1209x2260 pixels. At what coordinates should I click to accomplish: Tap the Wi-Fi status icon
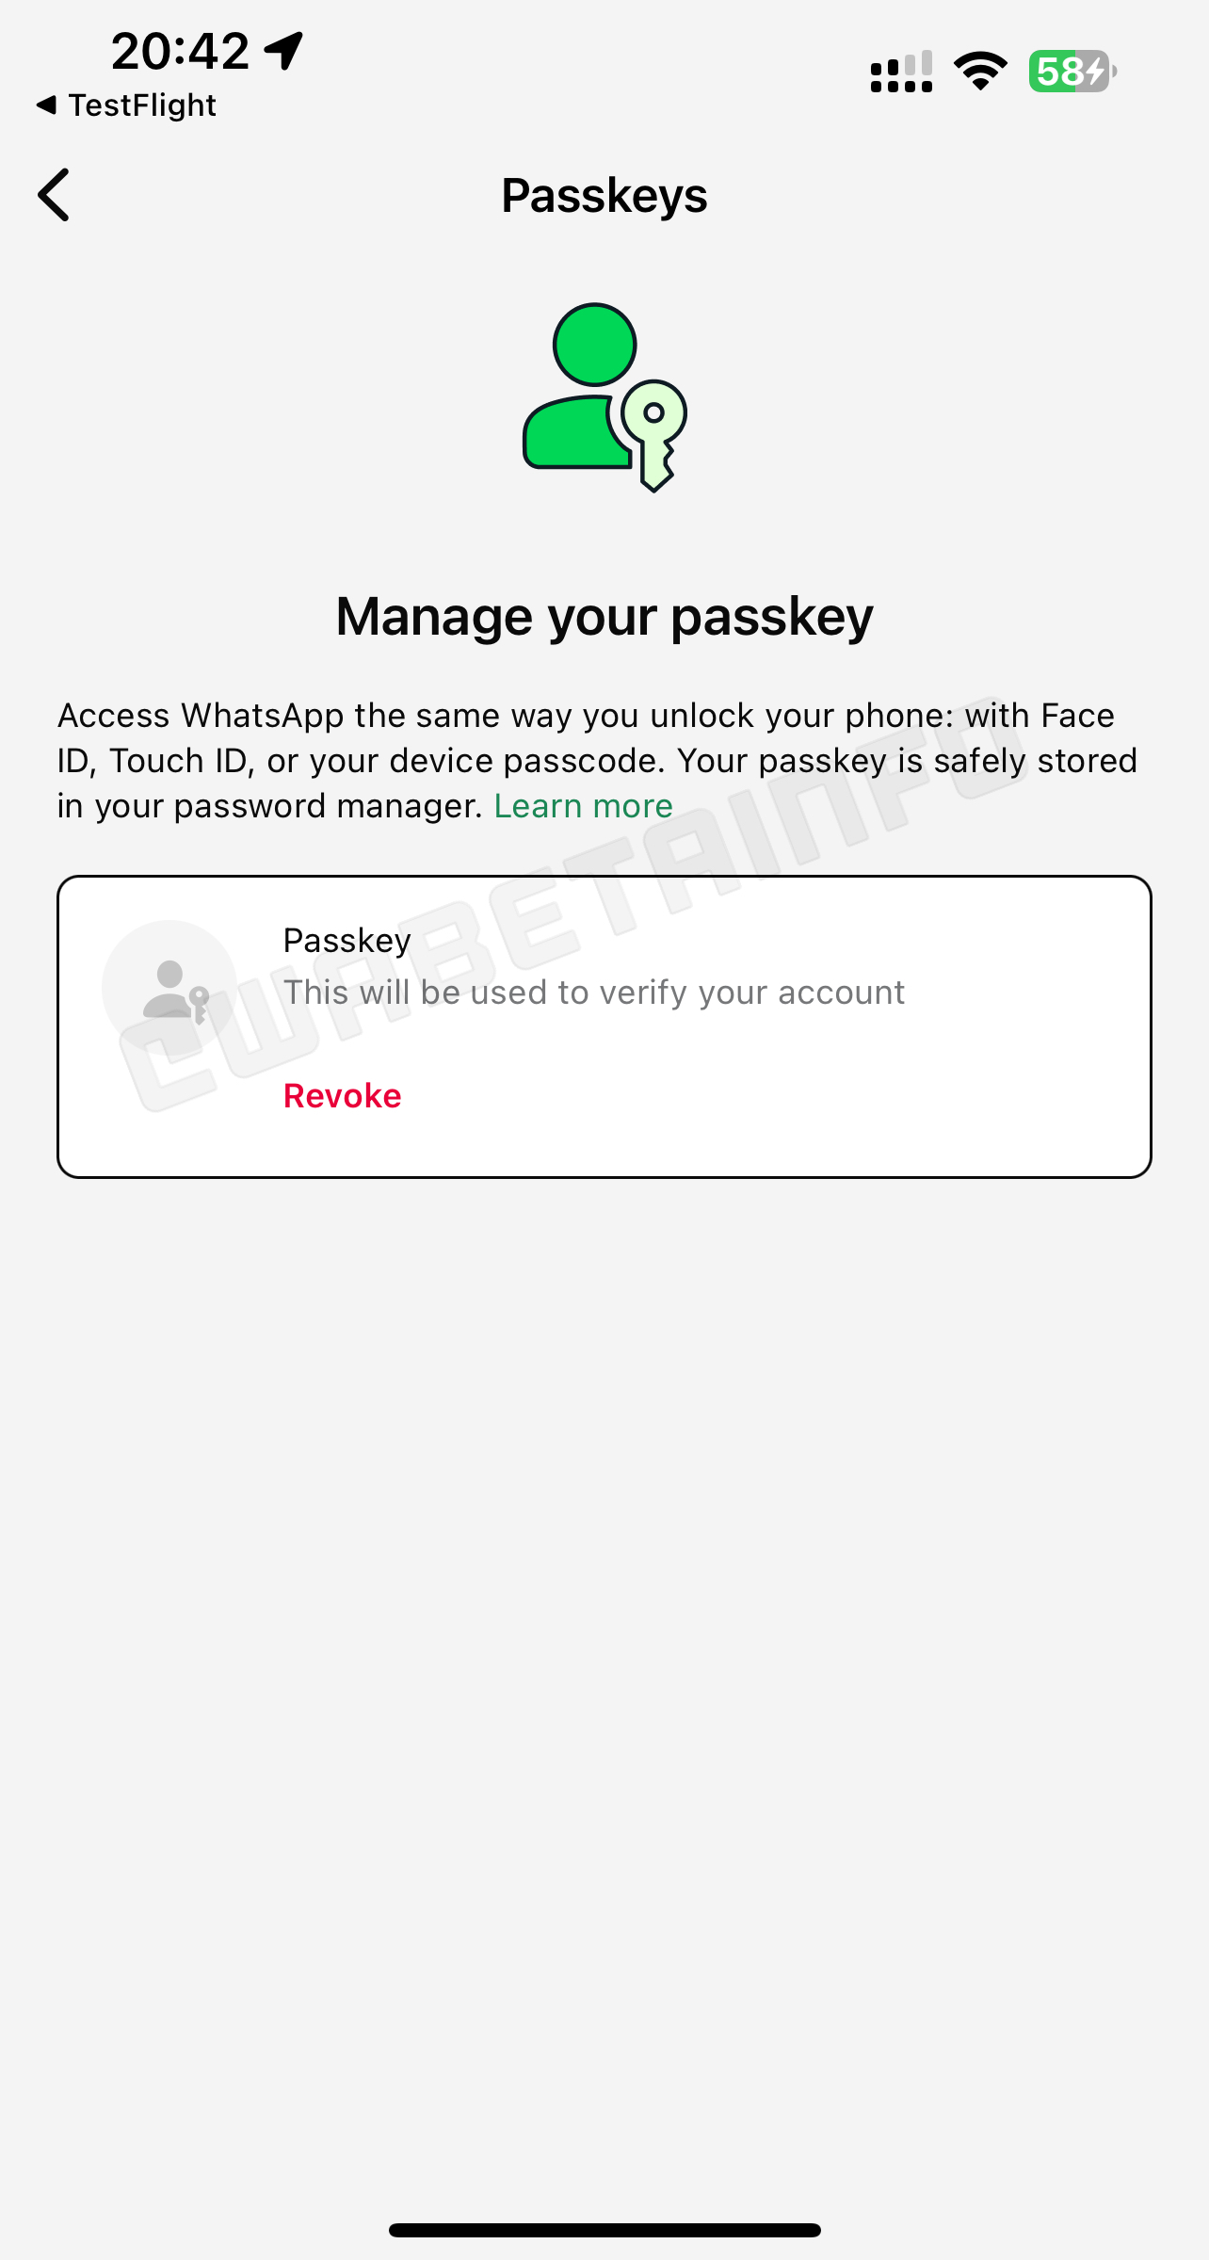coord(979,72)
